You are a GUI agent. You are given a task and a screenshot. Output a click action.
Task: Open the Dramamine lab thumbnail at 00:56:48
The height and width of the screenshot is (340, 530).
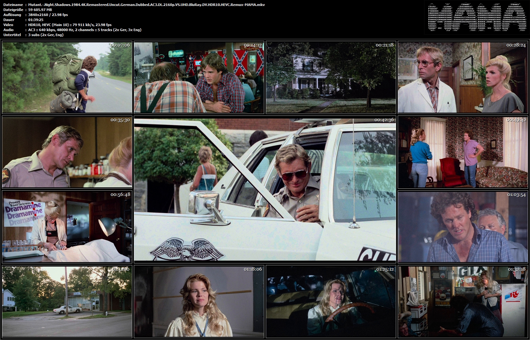click(67, 227)
